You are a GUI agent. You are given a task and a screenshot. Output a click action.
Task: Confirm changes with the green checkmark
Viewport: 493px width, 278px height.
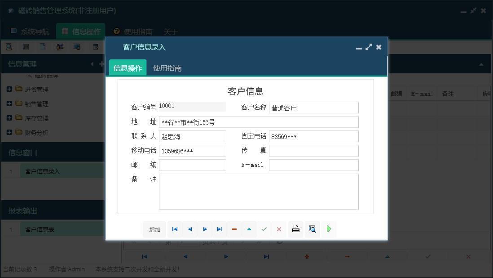coord(264,229)
